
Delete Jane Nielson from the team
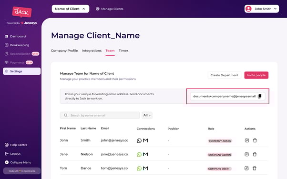point(255,154)
